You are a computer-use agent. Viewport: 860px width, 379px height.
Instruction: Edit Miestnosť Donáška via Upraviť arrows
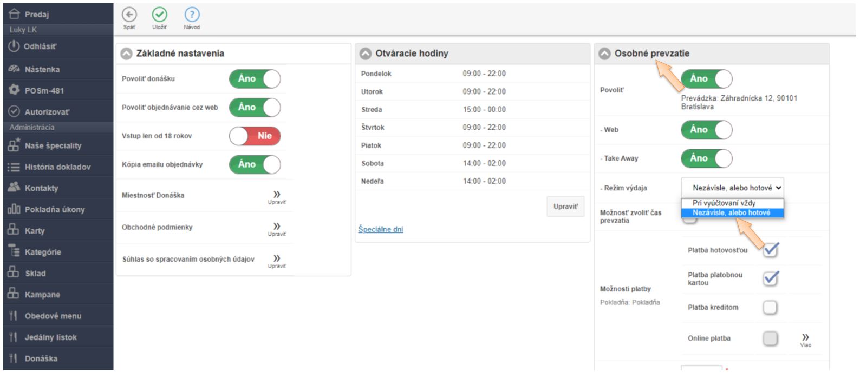click(x=277, y=196)
